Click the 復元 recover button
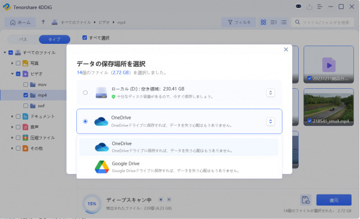Screen dimensions: 360x219 tap(334, 200)
